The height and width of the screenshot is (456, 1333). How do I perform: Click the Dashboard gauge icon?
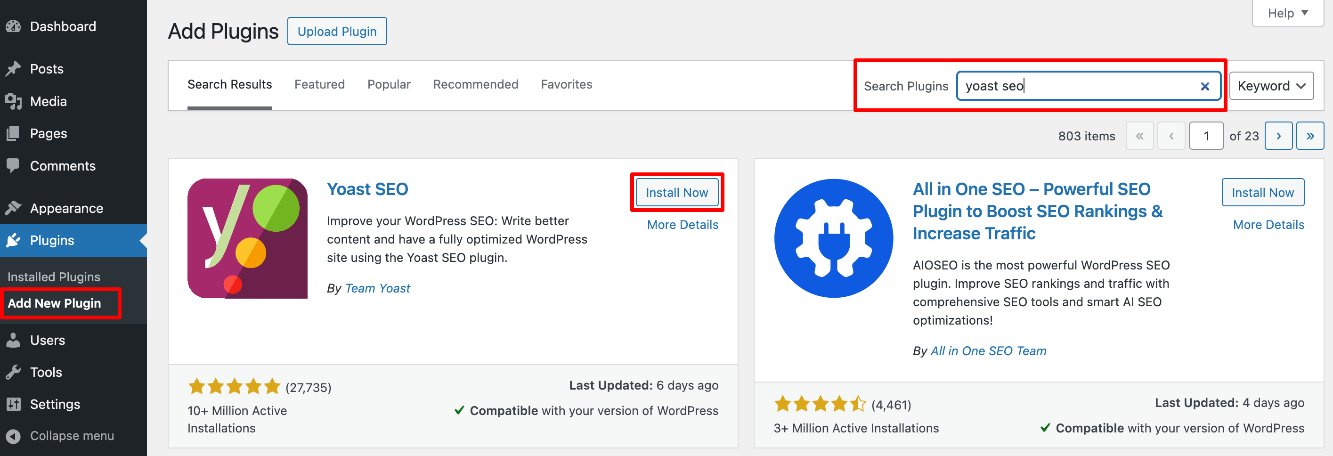point(14,26)
